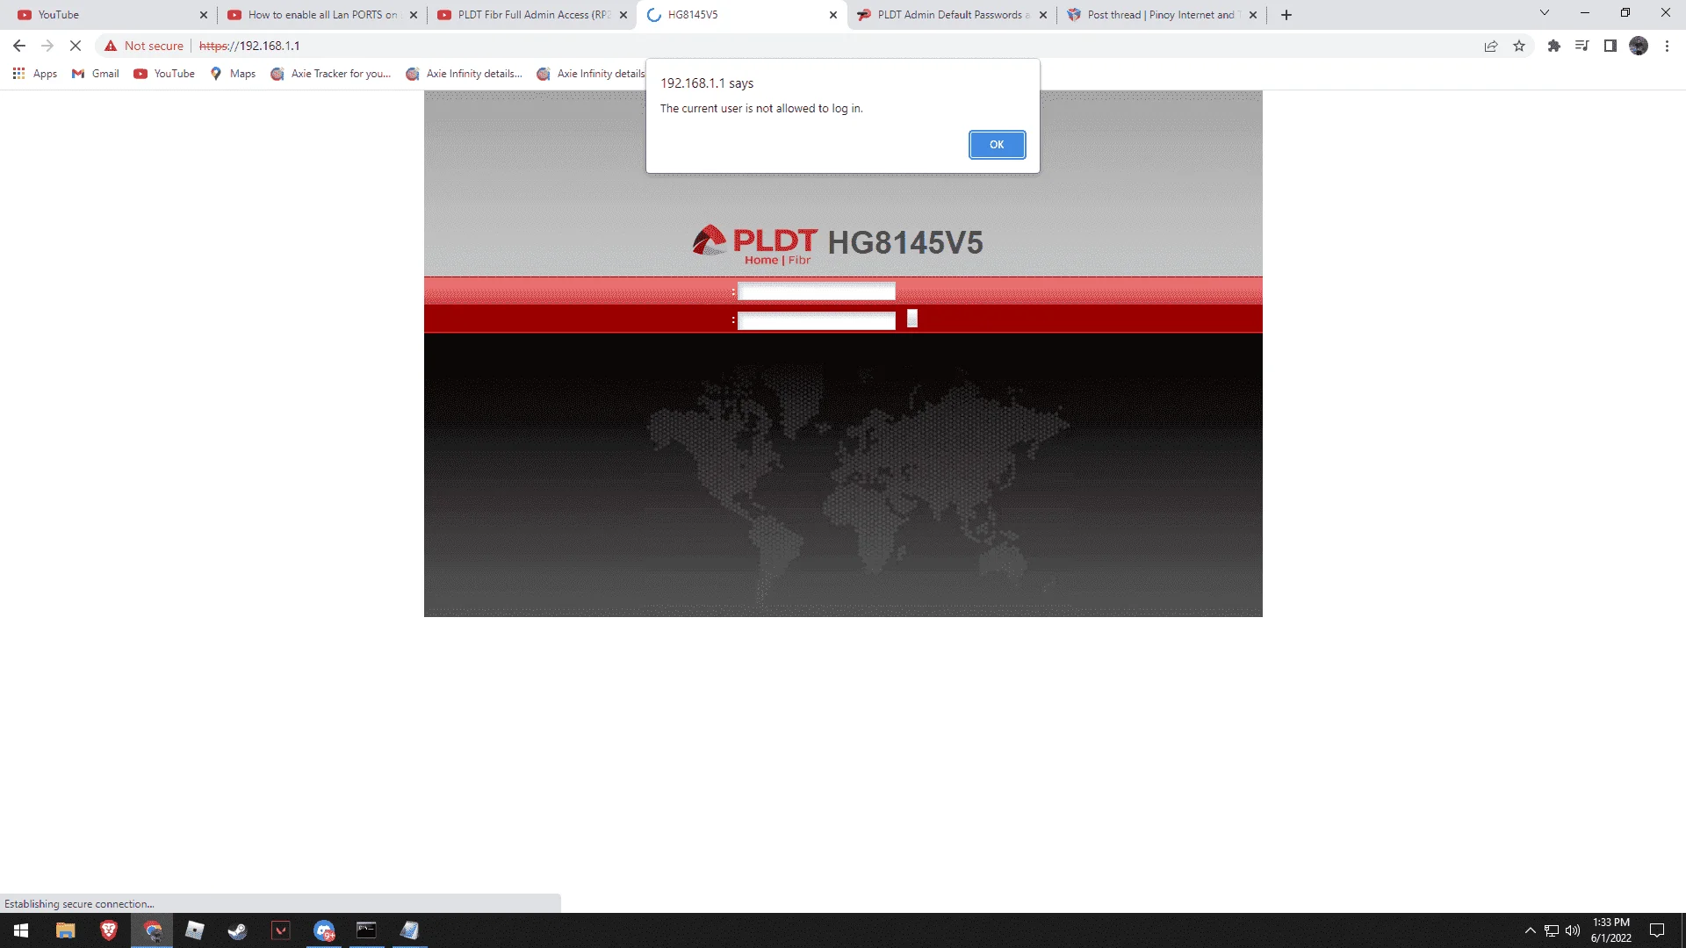Toggle the browser side panel

coord(1610,46)
